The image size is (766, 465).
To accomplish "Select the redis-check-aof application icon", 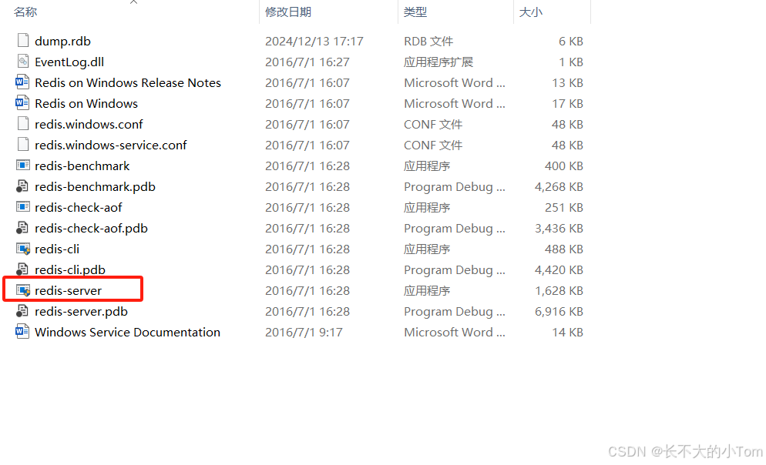I will [23, 207].
